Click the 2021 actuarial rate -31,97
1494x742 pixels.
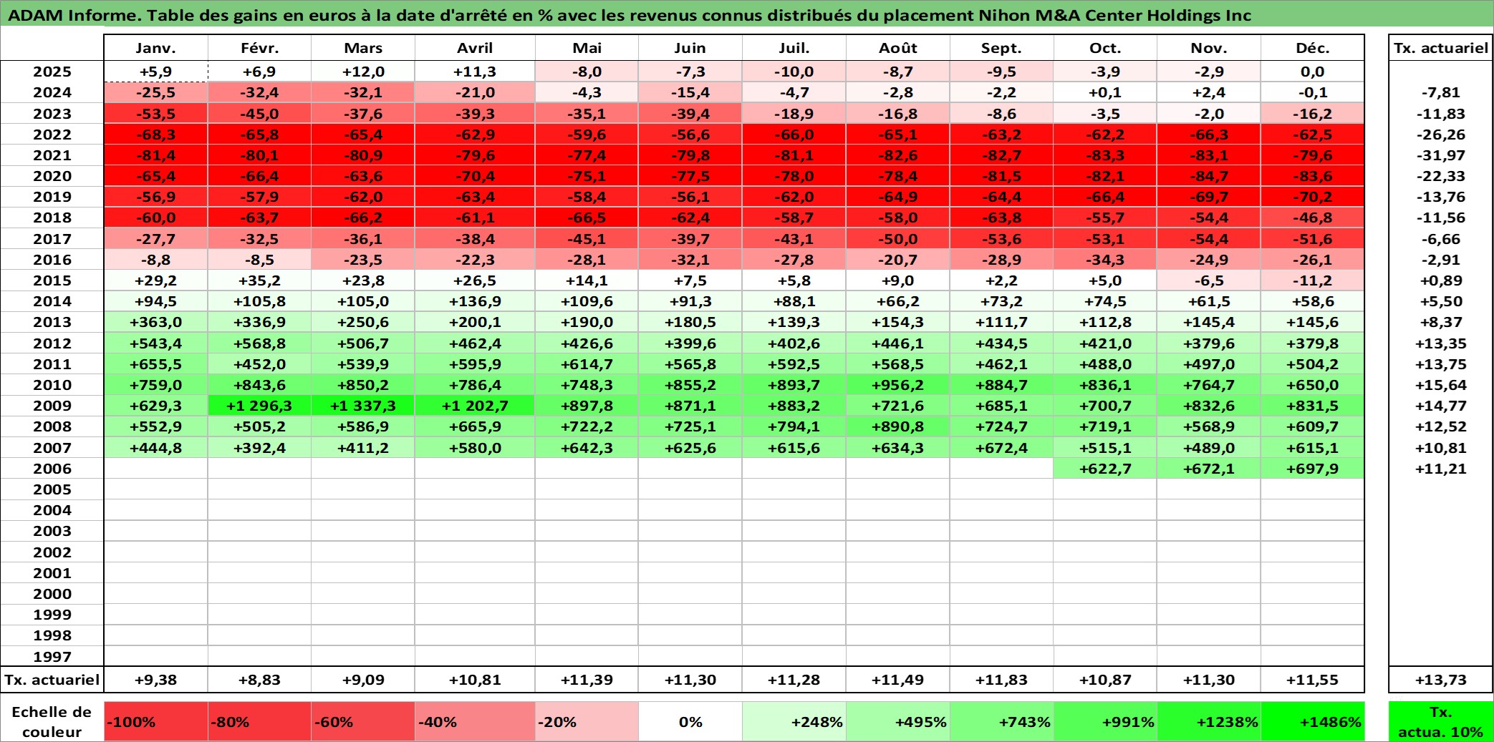1441,155
